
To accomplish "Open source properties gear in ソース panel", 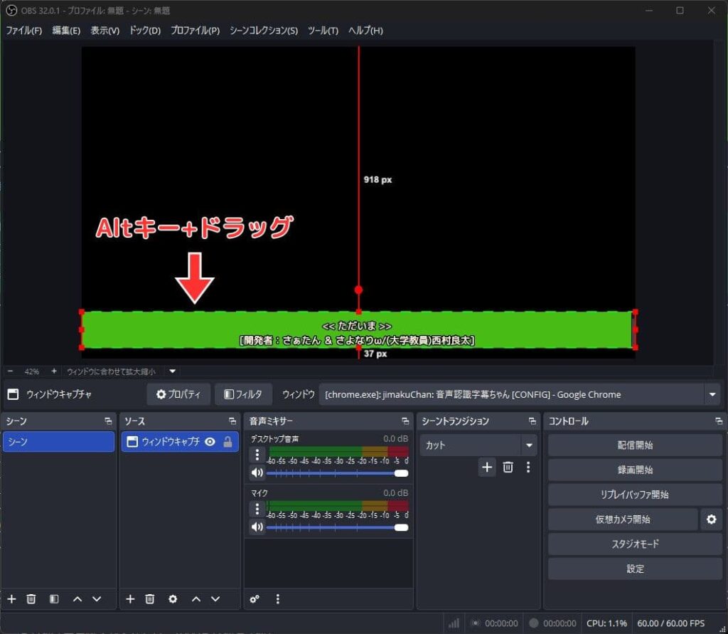I will coord(173,599).
